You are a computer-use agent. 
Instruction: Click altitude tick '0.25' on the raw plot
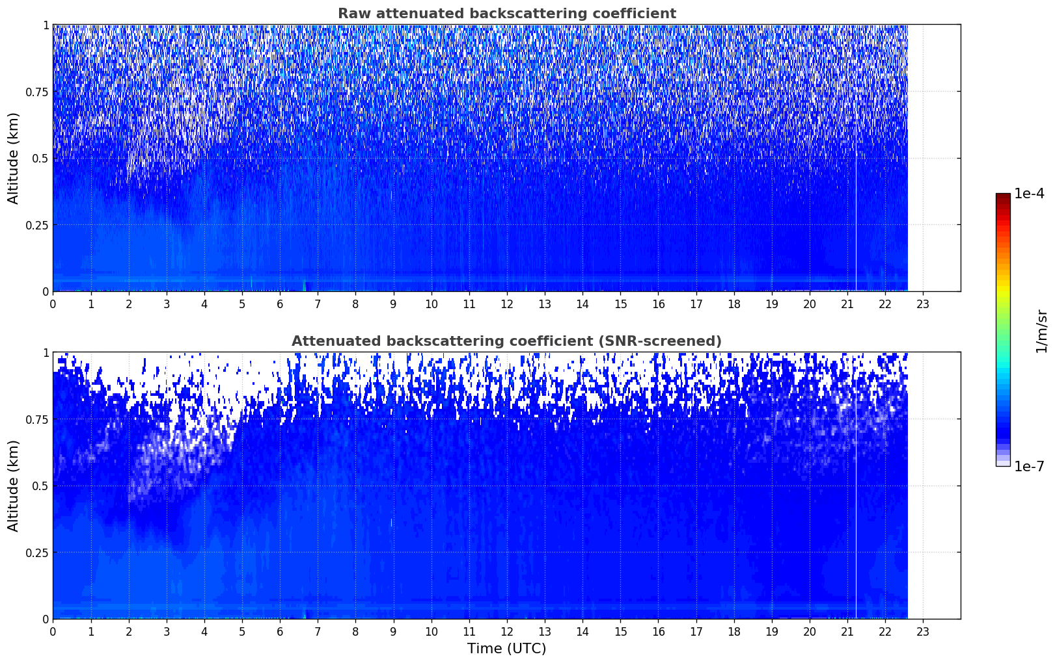[37, 225]
